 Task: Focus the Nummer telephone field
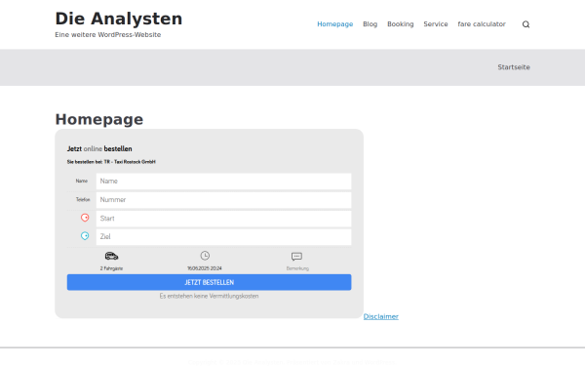click(x=224, y=200)
